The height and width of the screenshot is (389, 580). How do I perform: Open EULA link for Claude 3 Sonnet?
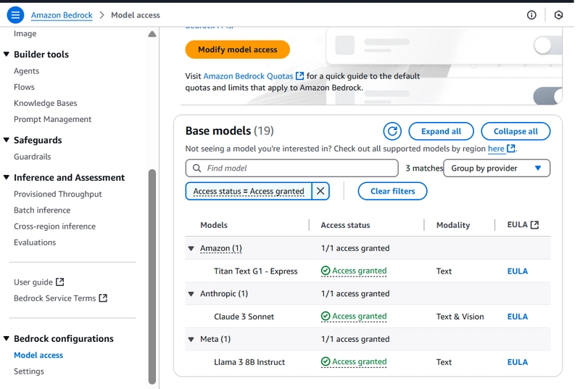point(518,316)
